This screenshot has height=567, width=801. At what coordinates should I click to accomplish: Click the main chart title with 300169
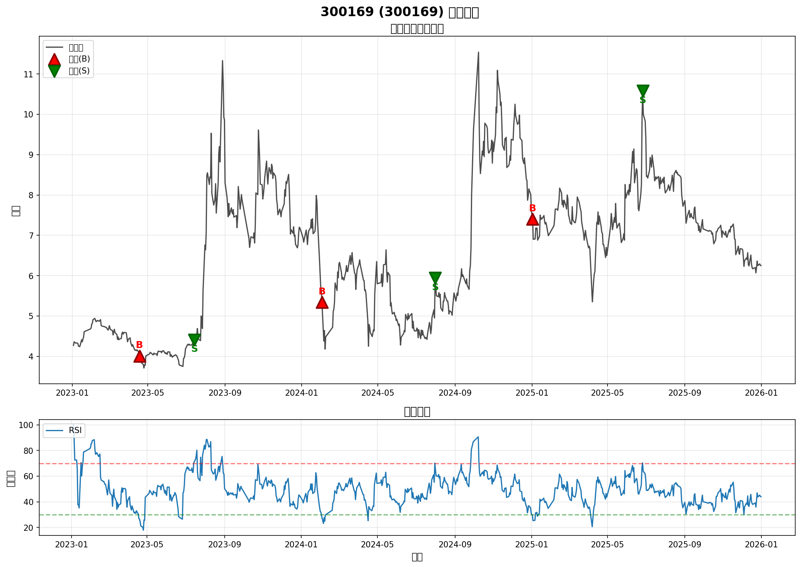400,12
